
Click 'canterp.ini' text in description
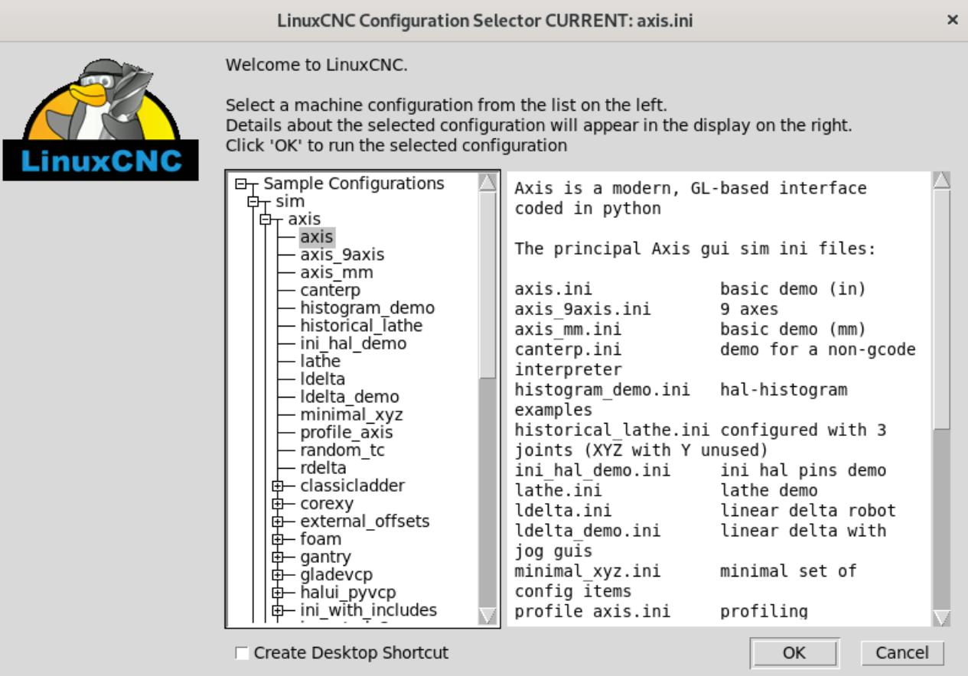coord(568,349)
